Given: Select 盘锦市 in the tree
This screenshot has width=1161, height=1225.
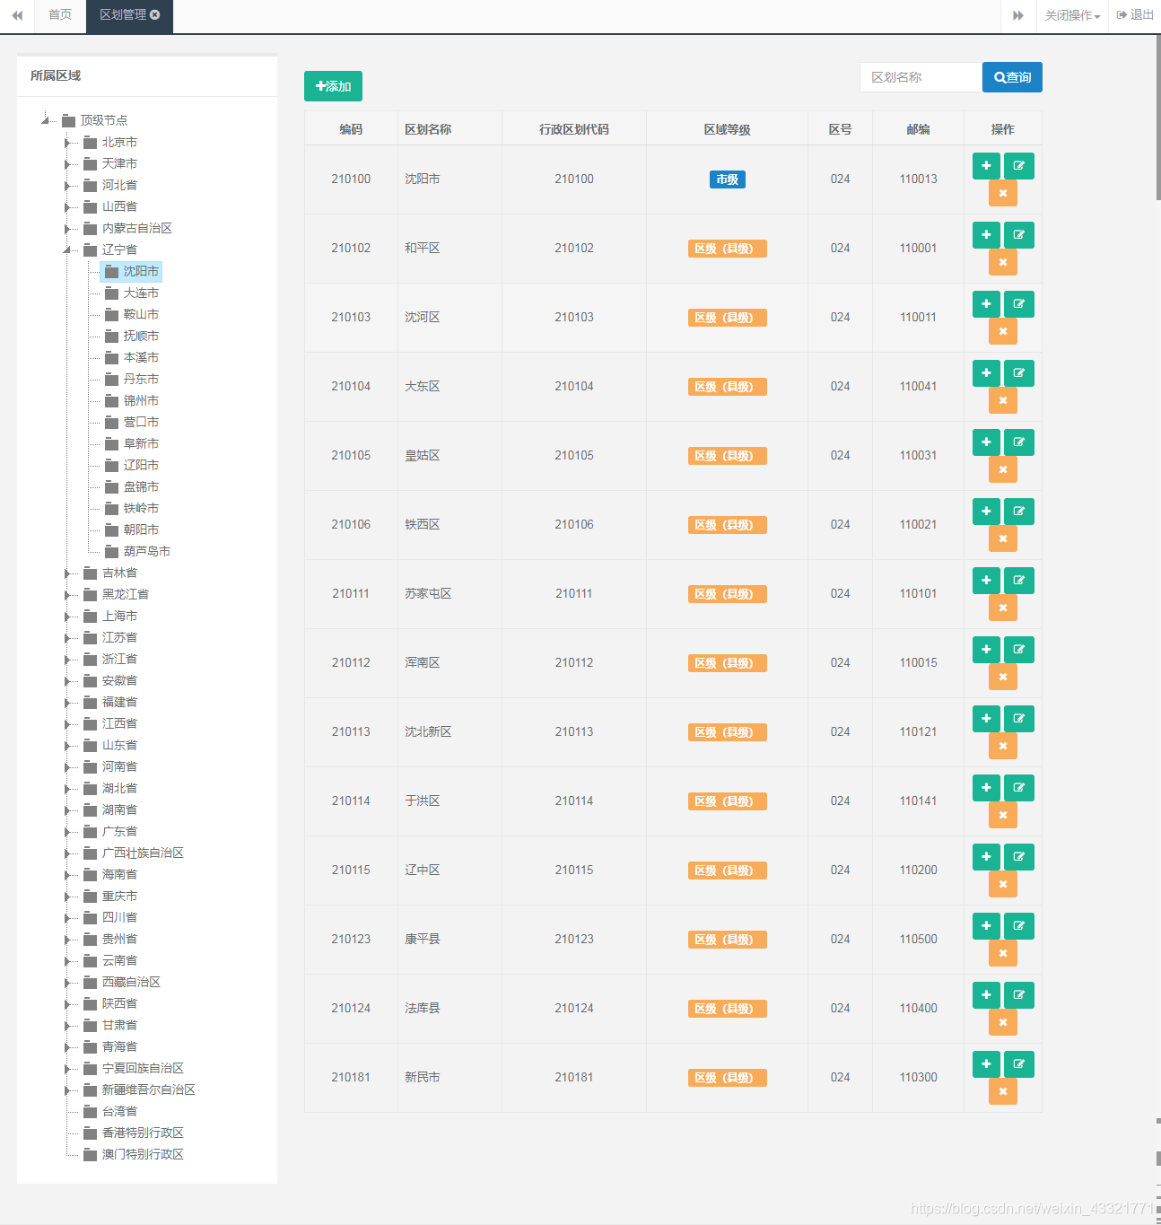Looking at the screenshot, I should pos(141,487).
